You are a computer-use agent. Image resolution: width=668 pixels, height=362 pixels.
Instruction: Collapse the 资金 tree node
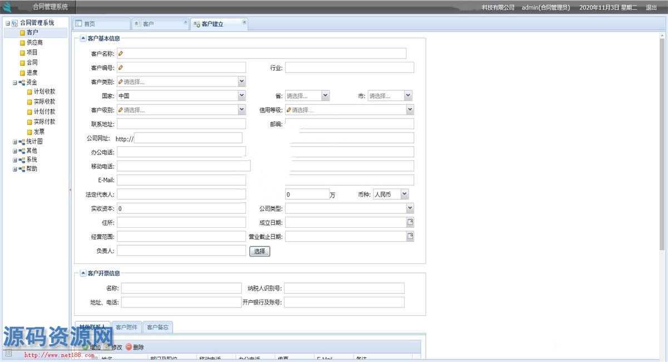point(15,82)
